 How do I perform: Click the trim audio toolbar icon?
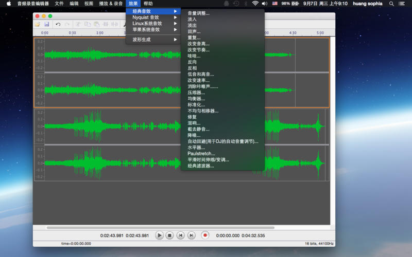click(x=106, y=24)
